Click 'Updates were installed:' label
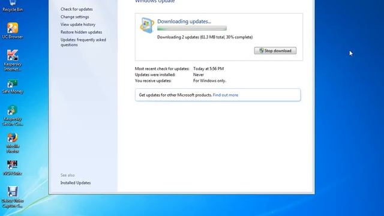Viewport: 384px width, 216px height. [x=155, y=74]
